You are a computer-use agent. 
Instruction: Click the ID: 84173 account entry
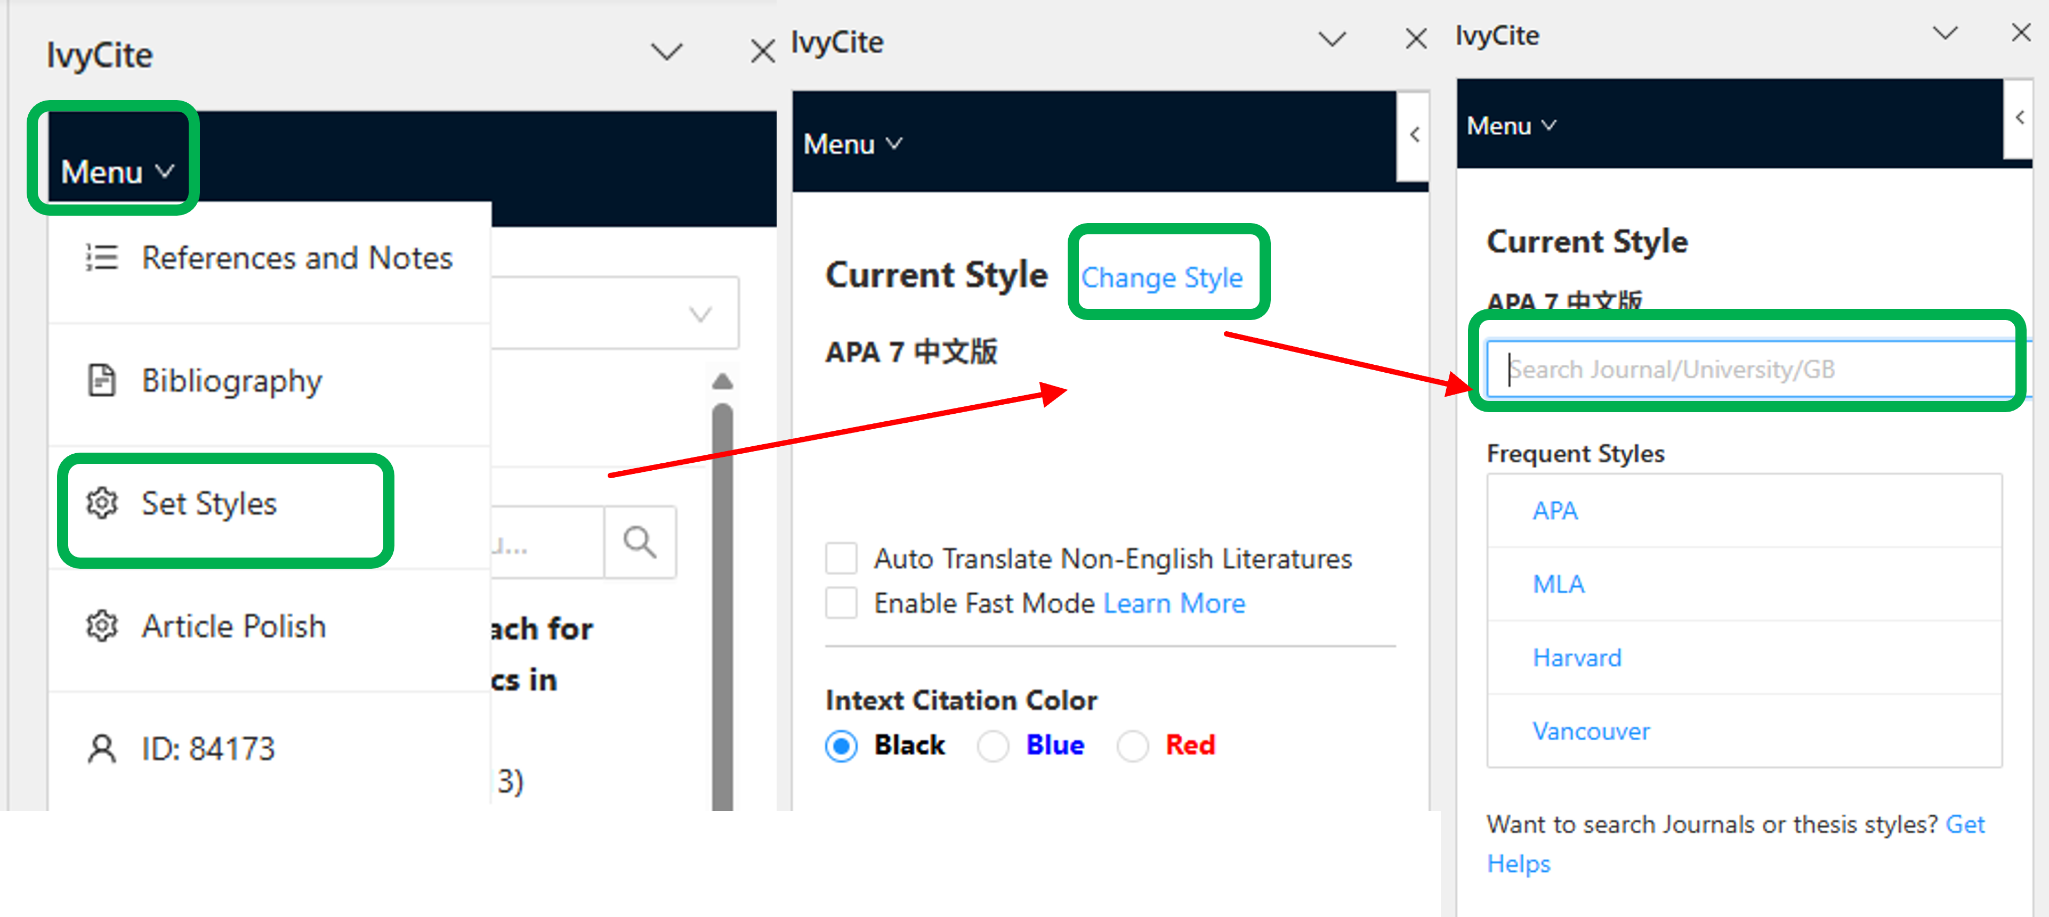click(x=269, y=749)
